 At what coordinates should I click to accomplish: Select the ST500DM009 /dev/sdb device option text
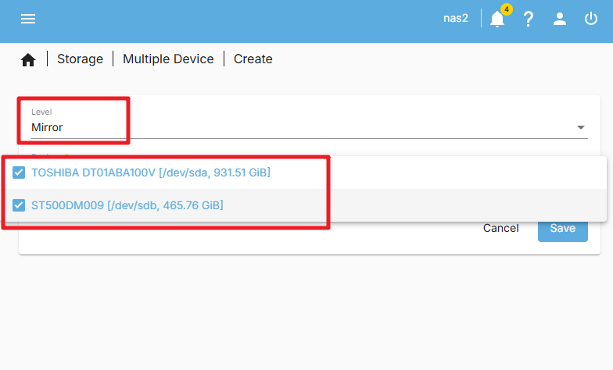(x=127, y=205)
